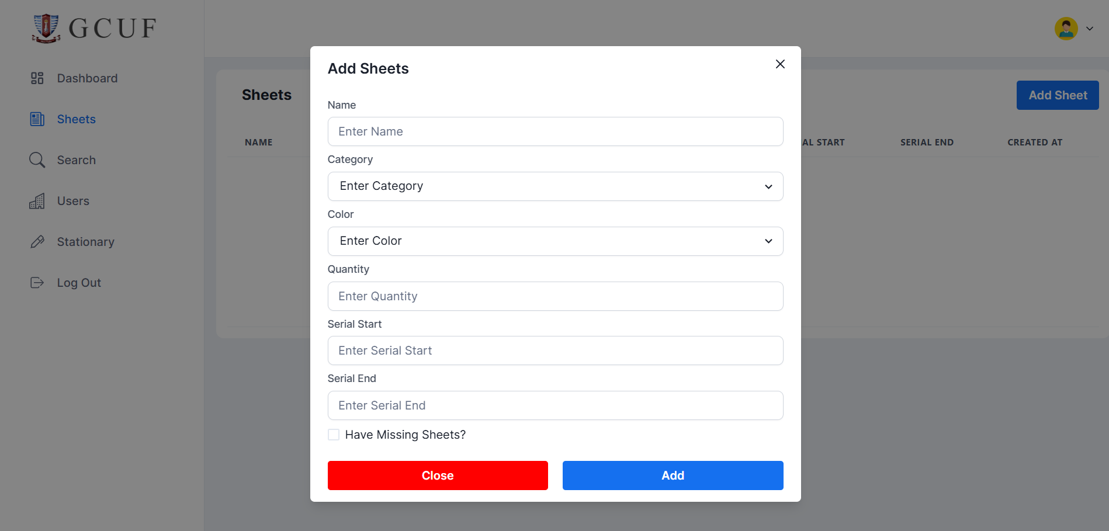
Task: Click the GCUF crest logo
Action: (x=46, y=28)
